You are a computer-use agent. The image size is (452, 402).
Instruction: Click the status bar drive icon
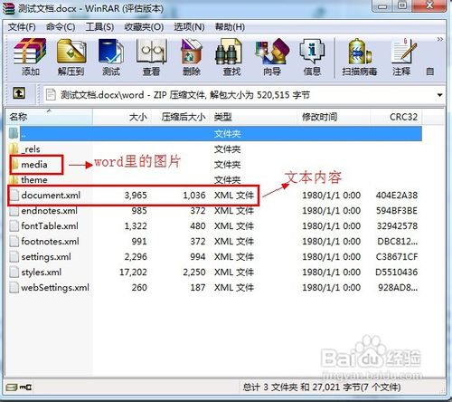click(12, 388)
